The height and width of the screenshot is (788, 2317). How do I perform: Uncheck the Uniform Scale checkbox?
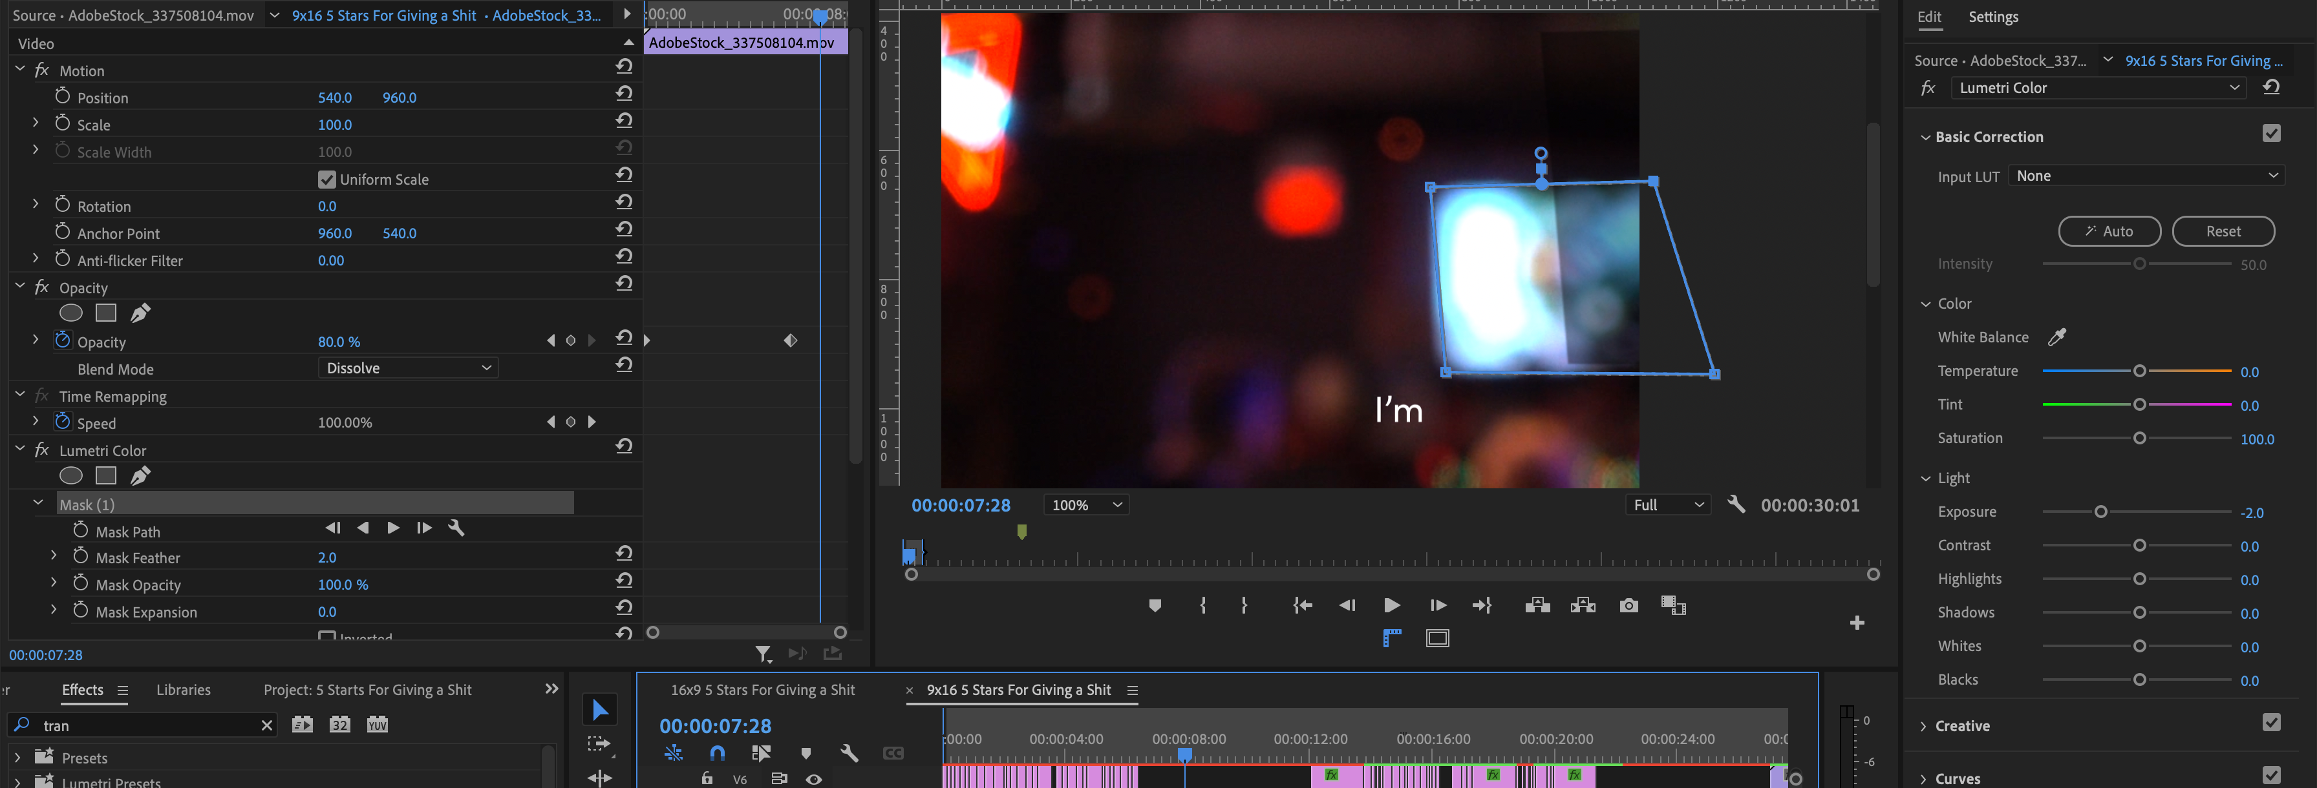coord(326,179)
